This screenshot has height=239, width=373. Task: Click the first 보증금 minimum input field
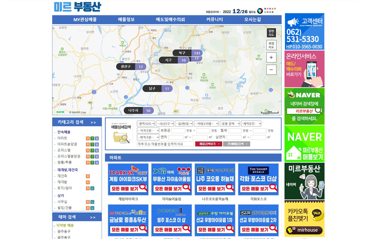pyautogui.click(x=178, y=131)
